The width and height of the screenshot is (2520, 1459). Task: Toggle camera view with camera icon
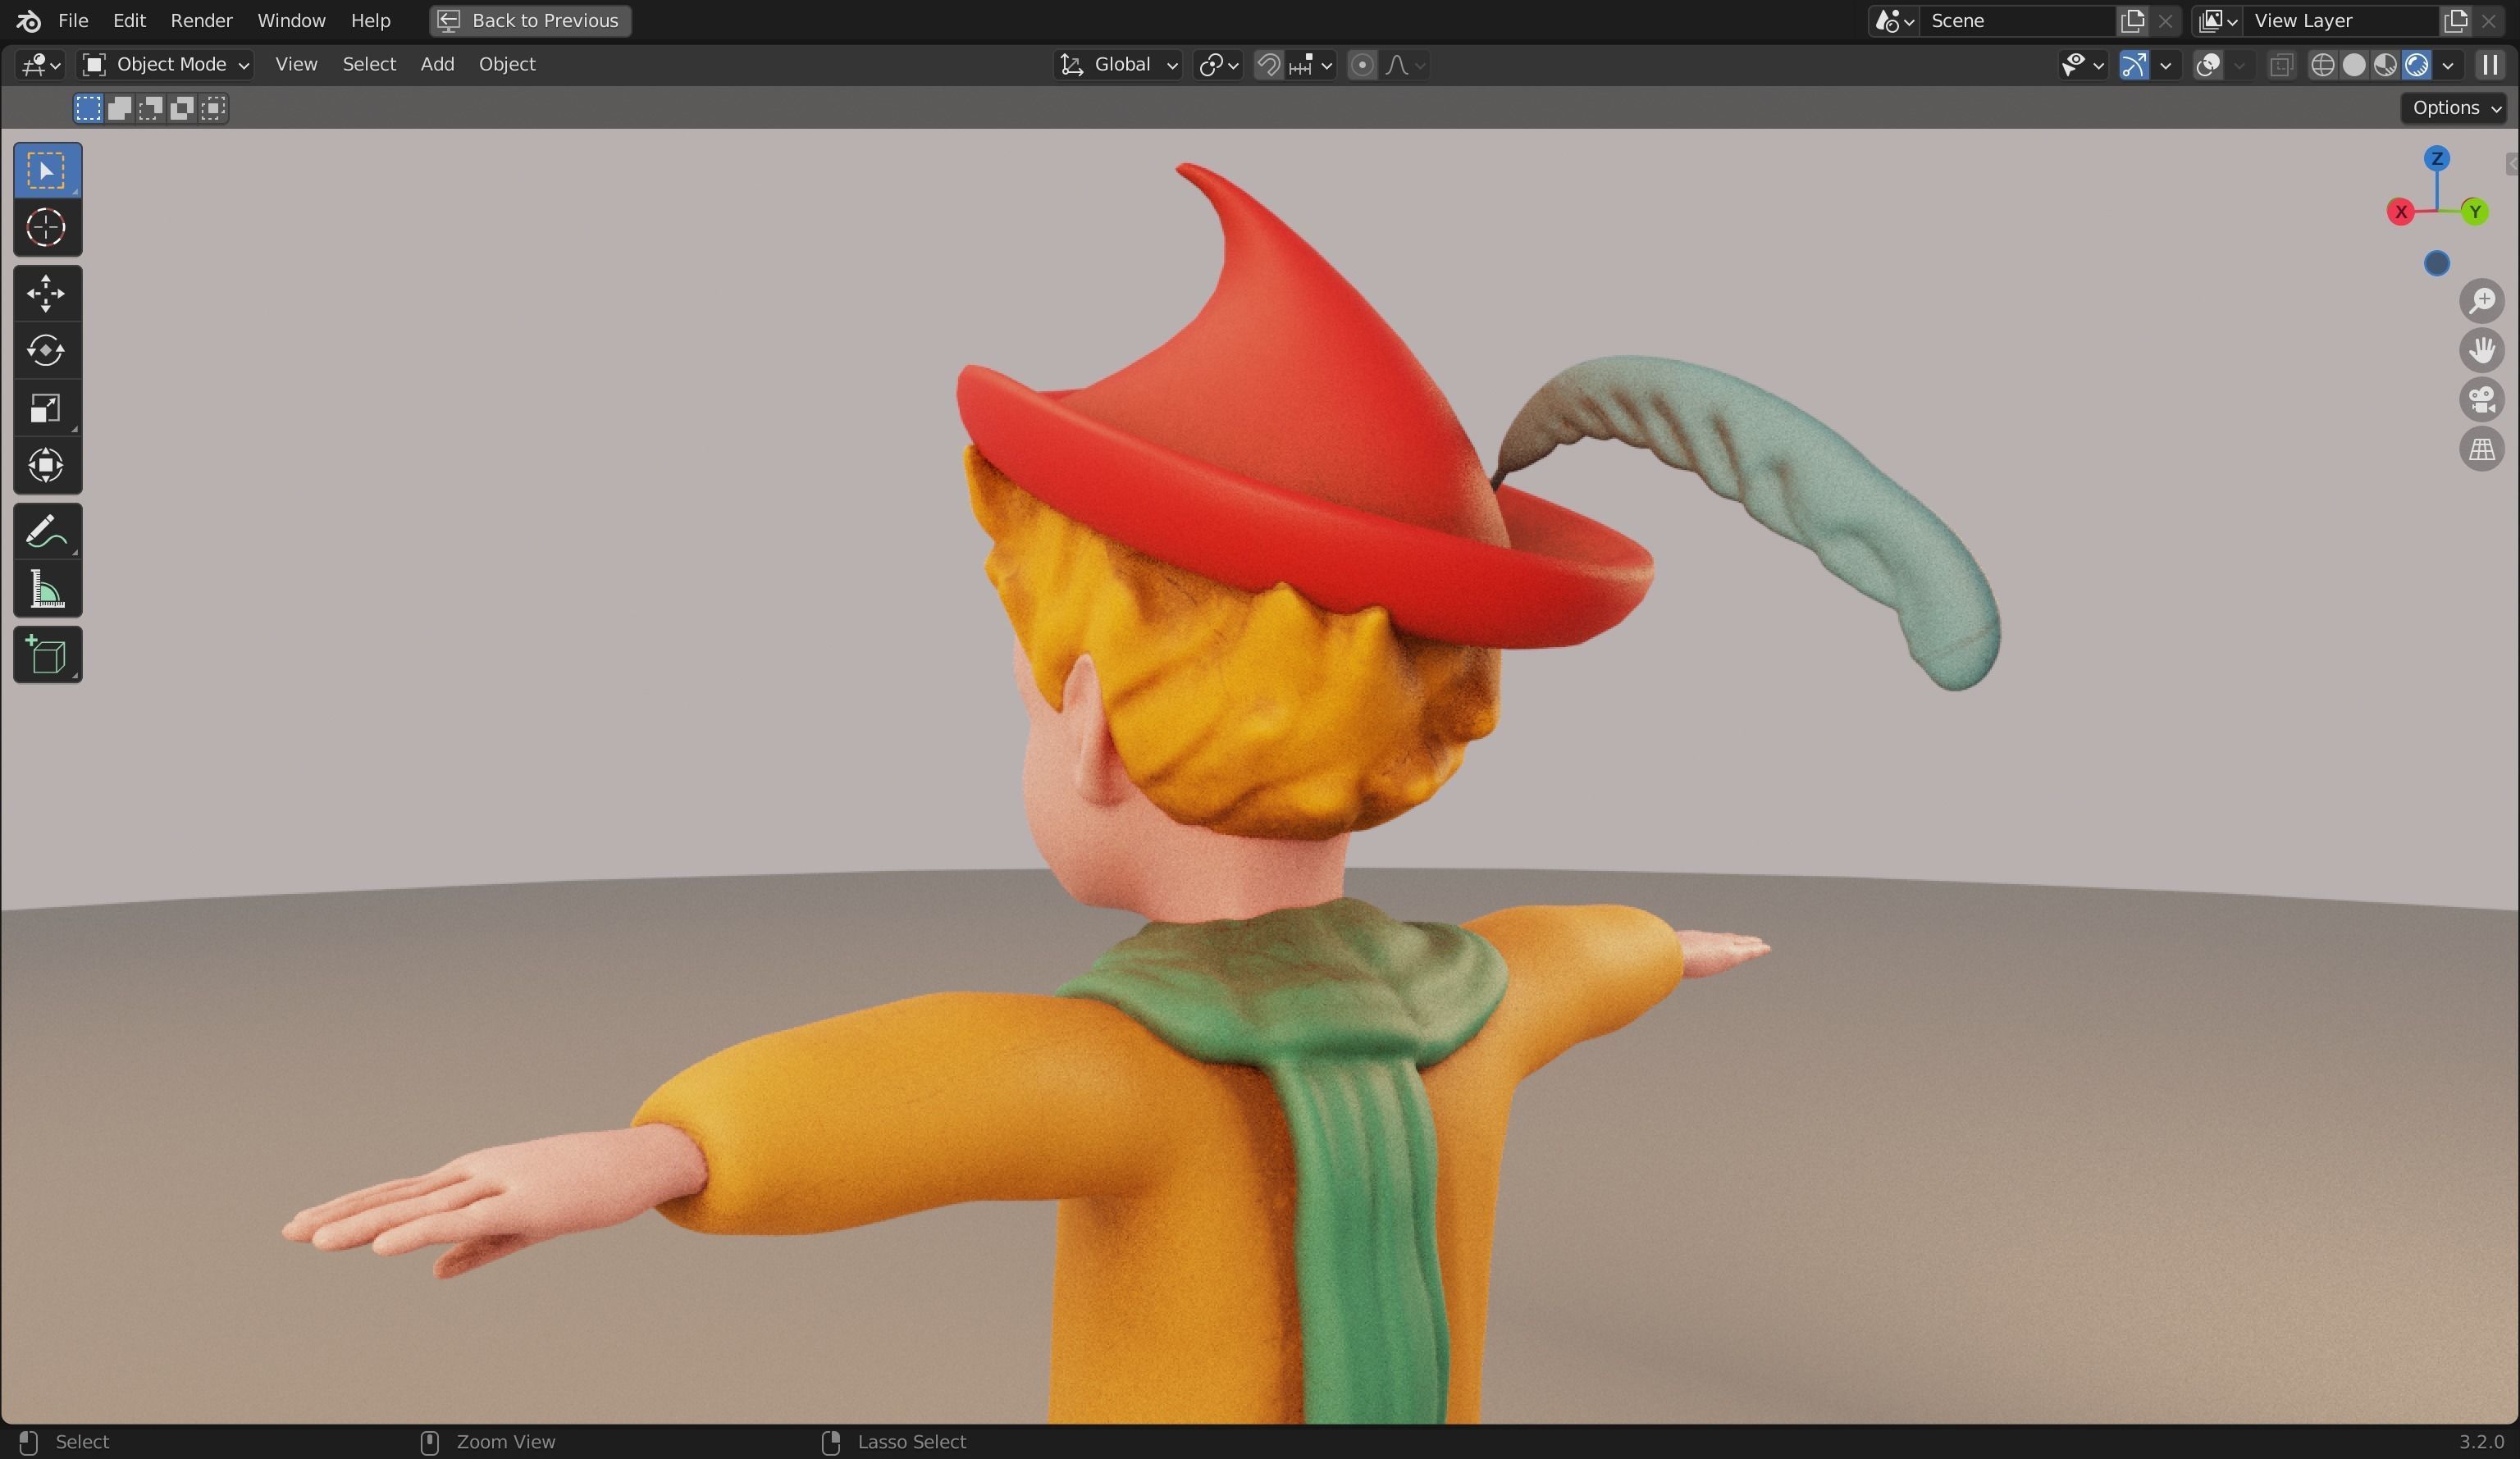click(x=2482, y=400)
